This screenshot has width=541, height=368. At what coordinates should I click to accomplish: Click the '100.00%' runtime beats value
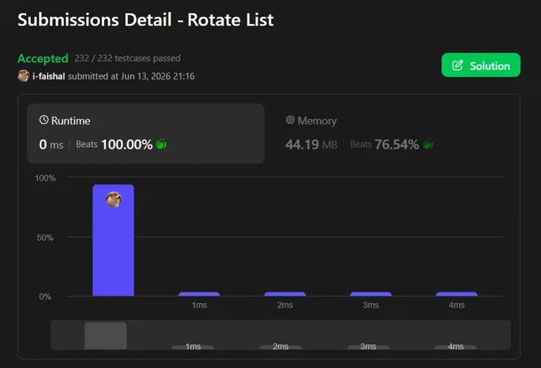pos(126,145)
